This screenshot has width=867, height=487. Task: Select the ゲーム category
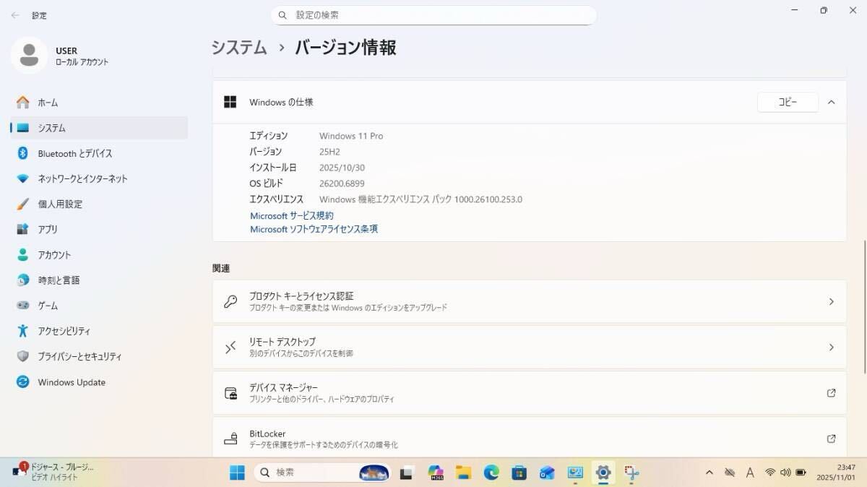48,306
